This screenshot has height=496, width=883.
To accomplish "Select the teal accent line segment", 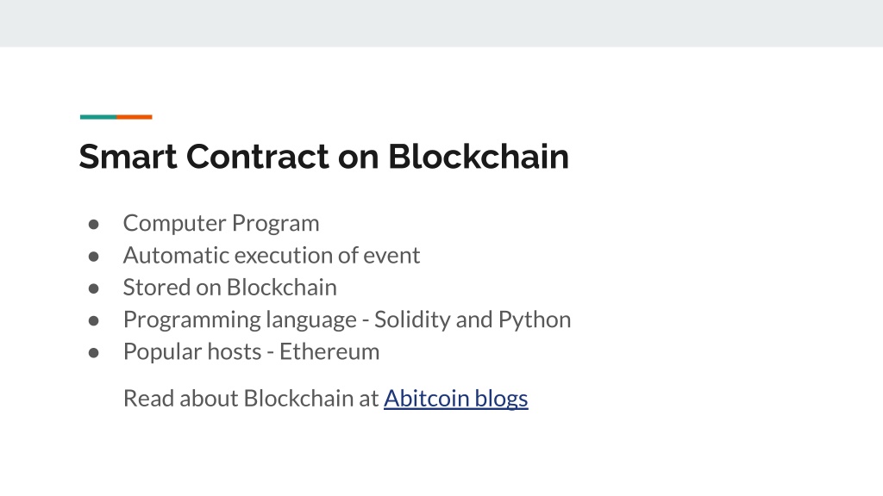I will click(x=98, y=117).
